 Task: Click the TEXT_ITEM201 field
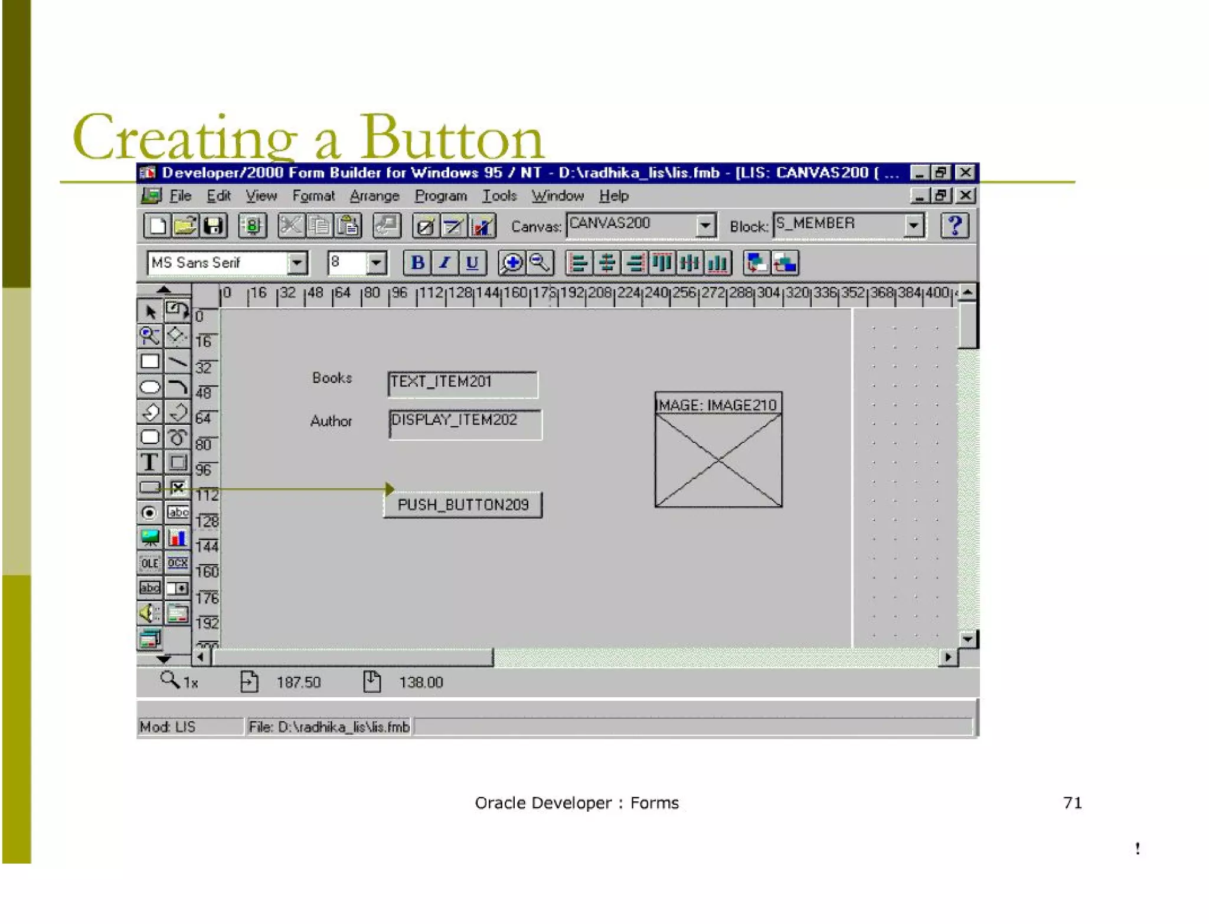pos(462,384)
